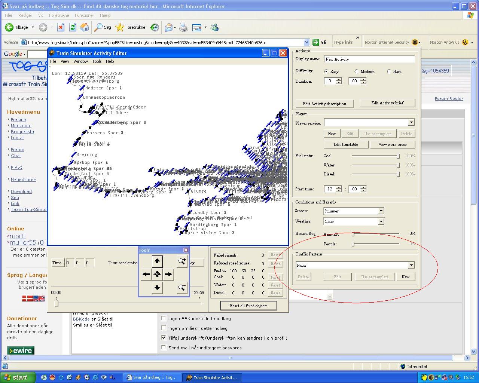The width and height of the screenshot is (479, 383).
Task: Stop page loading with the red X icon
Action: (61, 27)
